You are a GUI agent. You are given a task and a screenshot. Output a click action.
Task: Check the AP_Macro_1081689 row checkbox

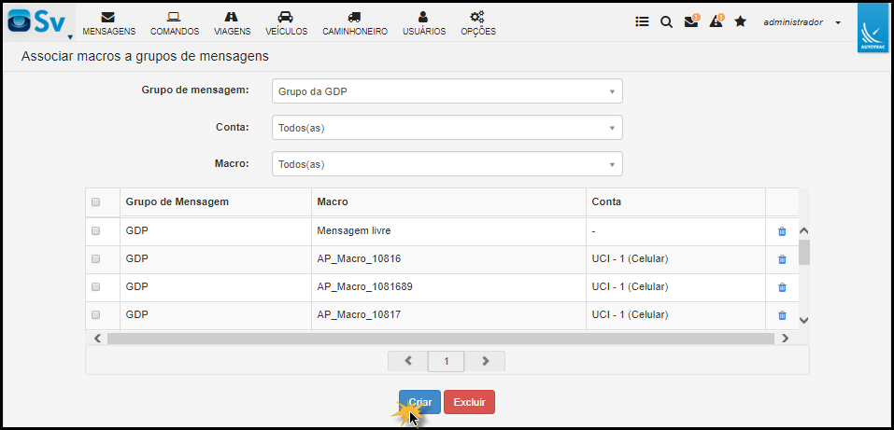[96, 286]
